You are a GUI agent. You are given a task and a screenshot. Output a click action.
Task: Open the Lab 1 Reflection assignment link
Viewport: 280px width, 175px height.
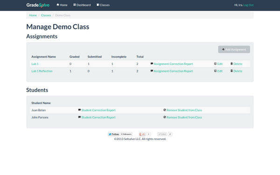coord(42,71)
